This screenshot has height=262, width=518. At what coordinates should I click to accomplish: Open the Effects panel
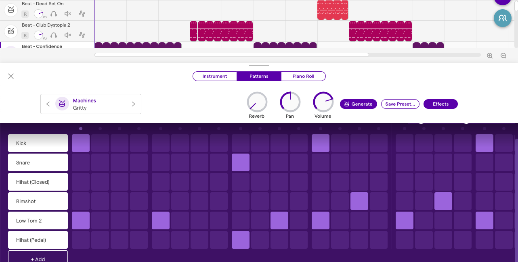point(440,104)
